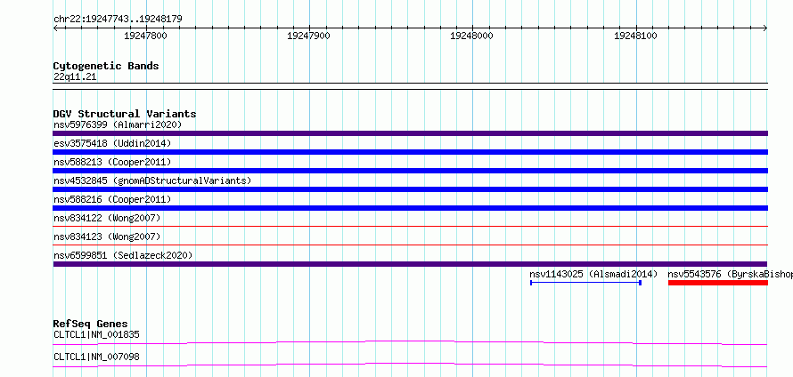Click the thin red nsv834122 variant line
Image resolution: width=793 pixels, height=377 pixels.
(410, 227)
